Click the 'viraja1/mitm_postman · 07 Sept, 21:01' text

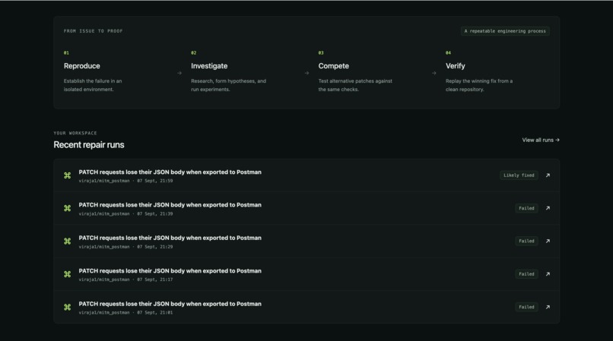(x=125, y=312)
